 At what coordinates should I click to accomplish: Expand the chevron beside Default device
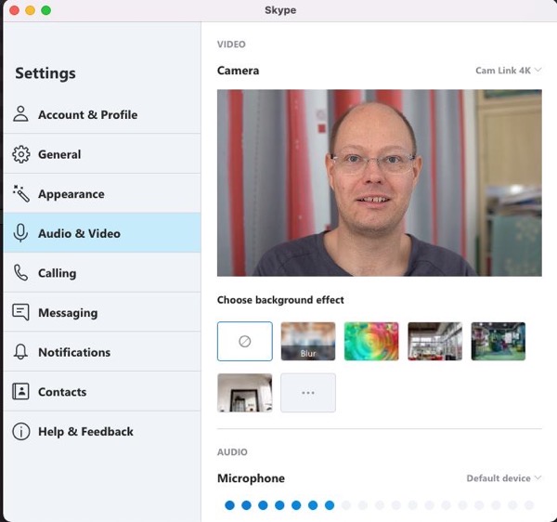[x=538, y=477]
